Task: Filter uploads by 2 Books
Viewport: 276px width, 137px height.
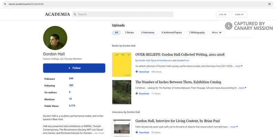Action: tap(129, 33)
